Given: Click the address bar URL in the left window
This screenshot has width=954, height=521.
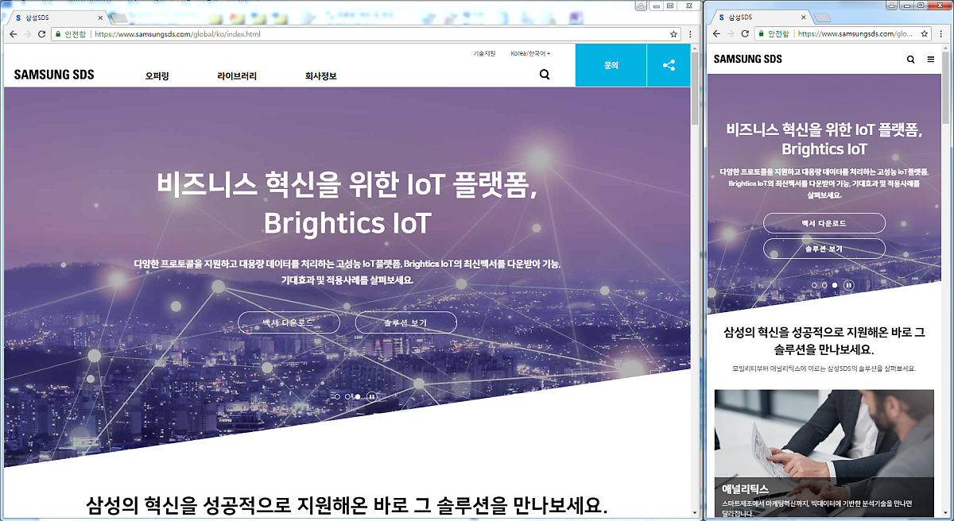Looking at the screenshot, I should (x=177, y=34).
